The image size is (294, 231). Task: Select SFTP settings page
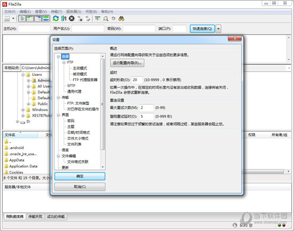click(x=71, y=86)
